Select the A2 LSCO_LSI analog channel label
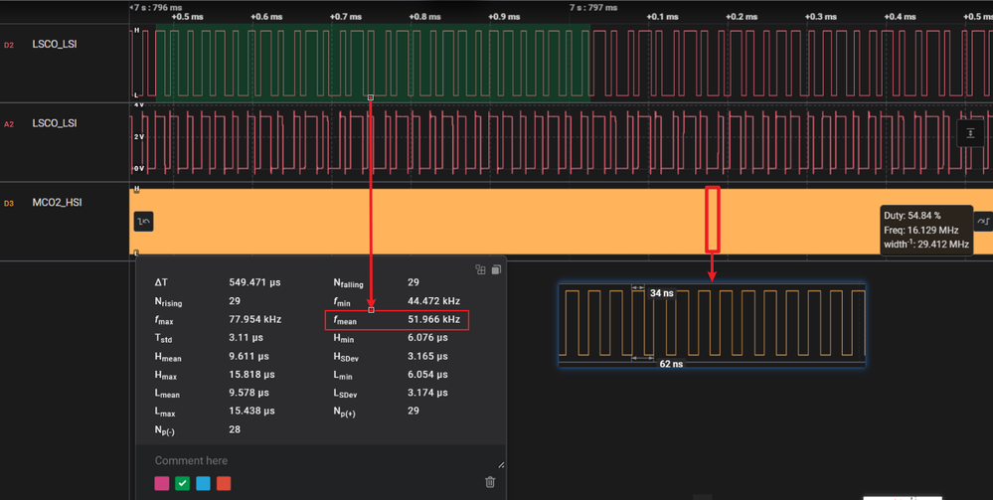 (x=55, y=123)
